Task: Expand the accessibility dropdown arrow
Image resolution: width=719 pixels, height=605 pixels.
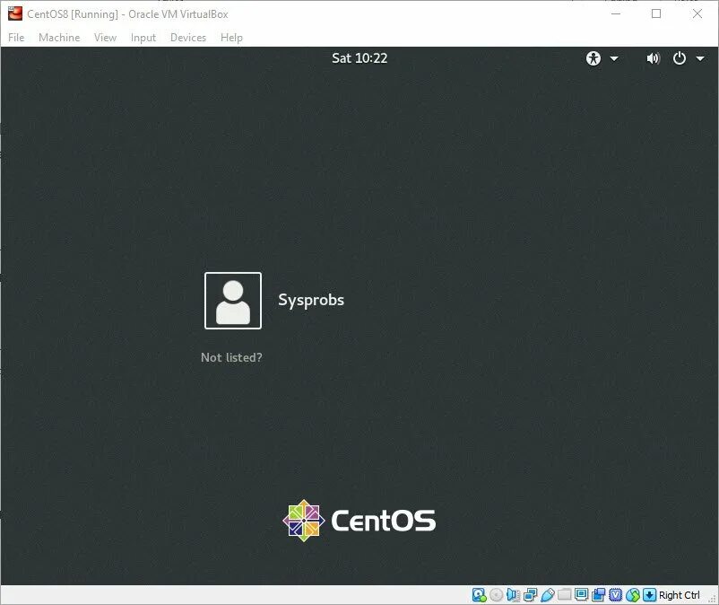Action: (614, 58)
